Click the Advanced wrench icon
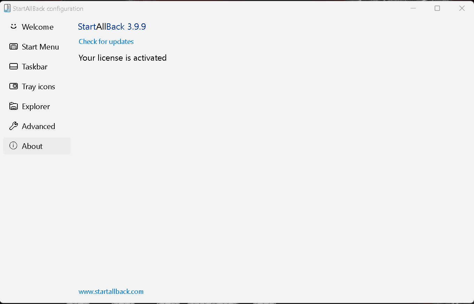 14,126
